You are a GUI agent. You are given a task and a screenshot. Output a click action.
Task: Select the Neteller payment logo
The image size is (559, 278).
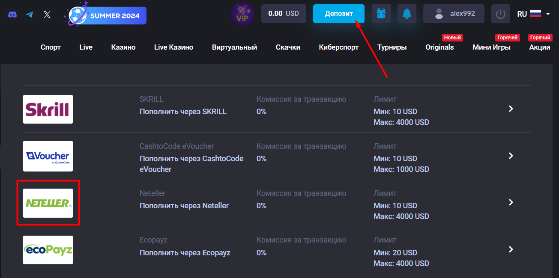(x=48, y=202)
